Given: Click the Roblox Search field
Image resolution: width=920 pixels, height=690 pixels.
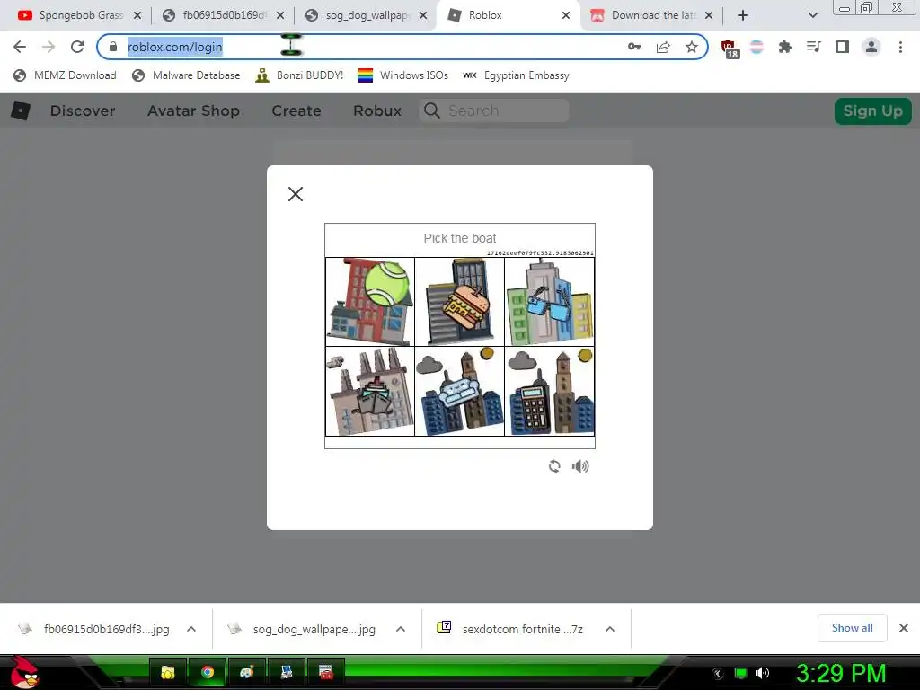Looking at the screenshot, I should (494, 111).
